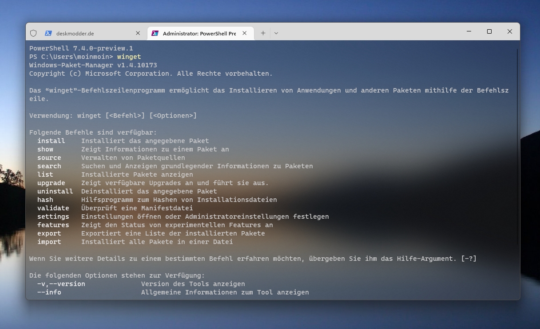The image size is (540, 329).
Task: Close the deskmodder.de tab
Action: (x=138, y=33)
